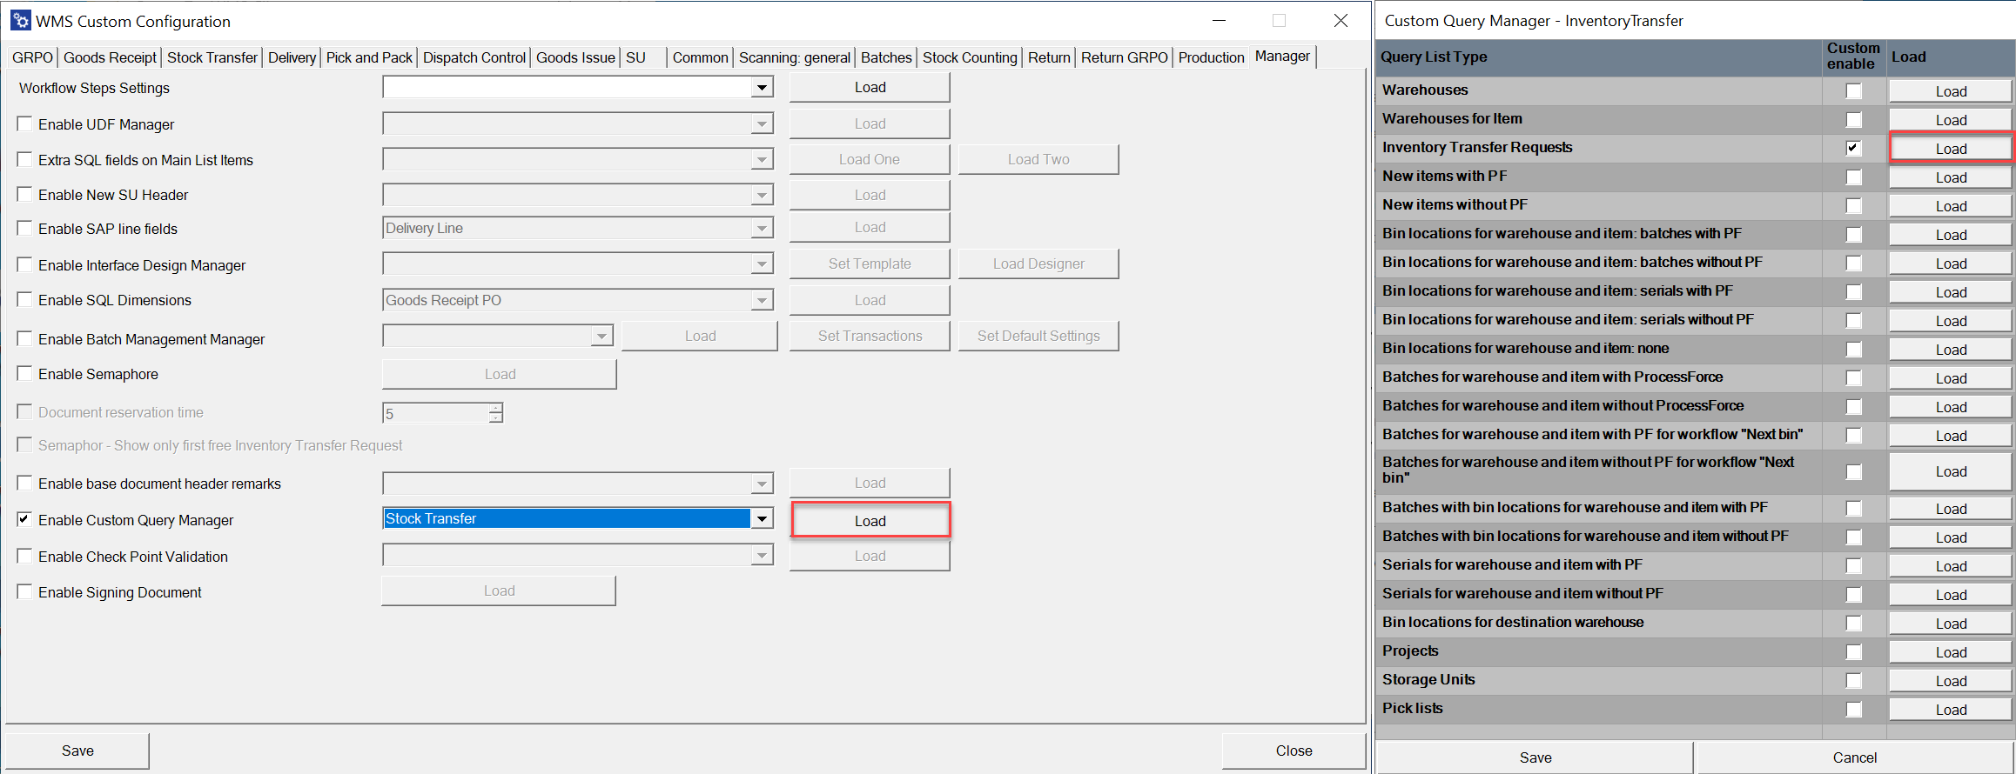Load the Inventory Transfer Requests query

pos(1950,149)
